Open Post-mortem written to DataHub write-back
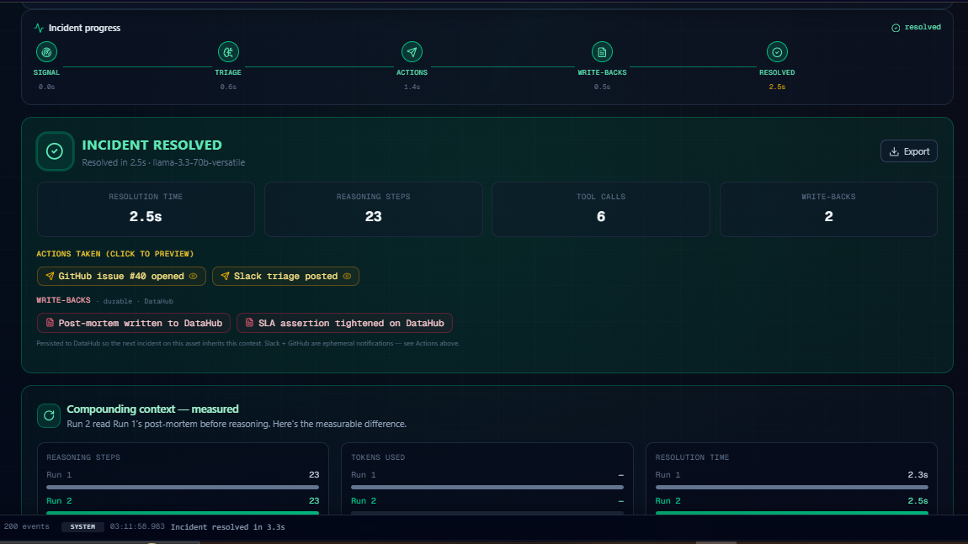This screenshot has height=544, width=968. click(133, 323)
